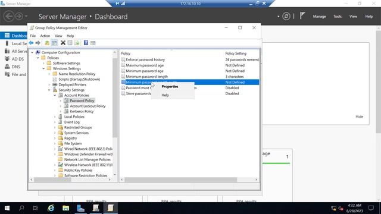Select Maximum password age policy row
Viewport: 381px width, 214px height.
(x=190, y=65)
